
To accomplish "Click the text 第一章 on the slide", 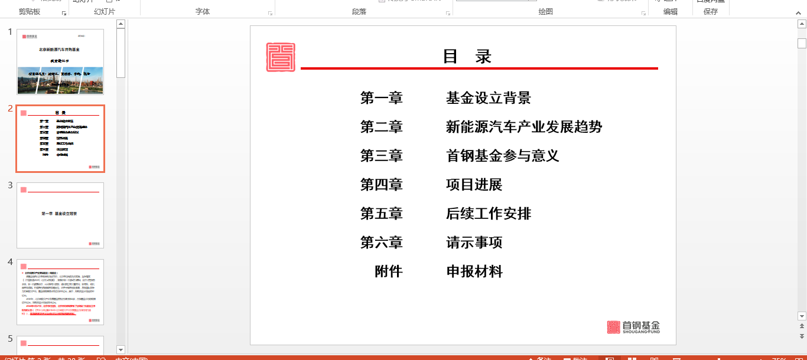I will (382, 98).
